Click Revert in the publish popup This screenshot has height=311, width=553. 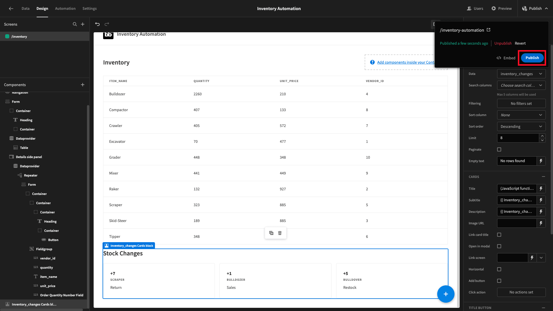click(520, 43)
